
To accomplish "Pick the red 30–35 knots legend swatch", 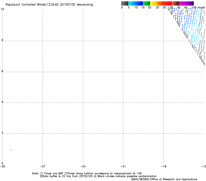I will point(168,3).
